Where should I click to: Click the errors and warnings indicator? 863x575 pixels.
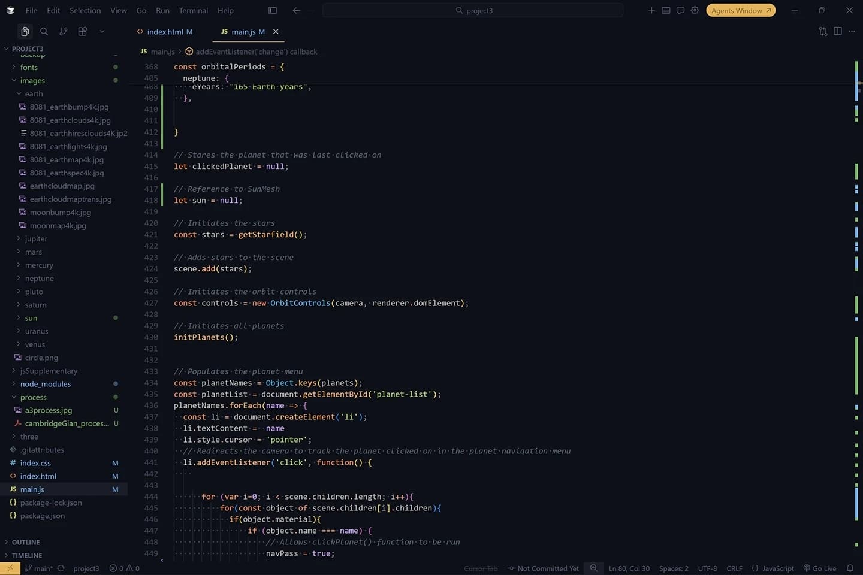125,568
